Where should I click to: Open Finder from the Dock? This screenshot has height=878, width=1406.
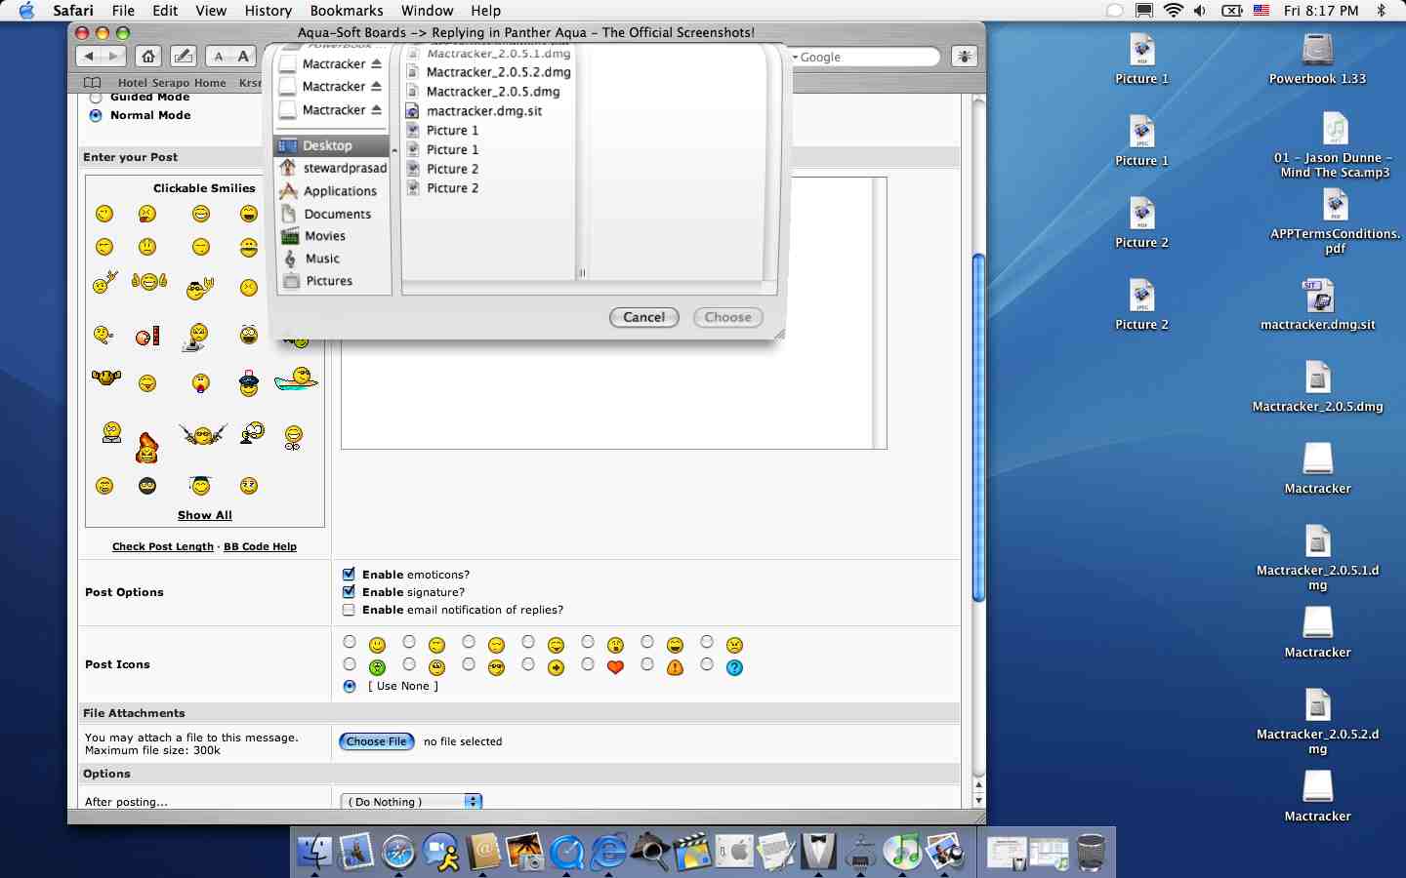pyautogui.click(x=314, y=853)
